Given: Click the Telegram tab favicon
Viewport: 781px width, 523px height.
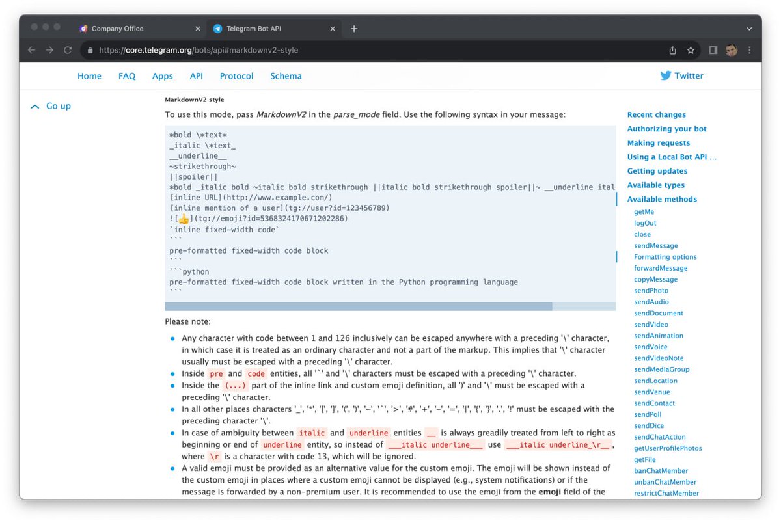Looking at the screenshot, I should tap(217, 29).
